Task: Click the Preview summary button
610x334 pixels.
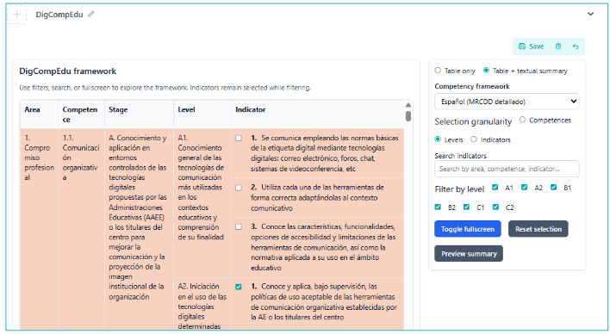Action: click(x=469, y=254)
